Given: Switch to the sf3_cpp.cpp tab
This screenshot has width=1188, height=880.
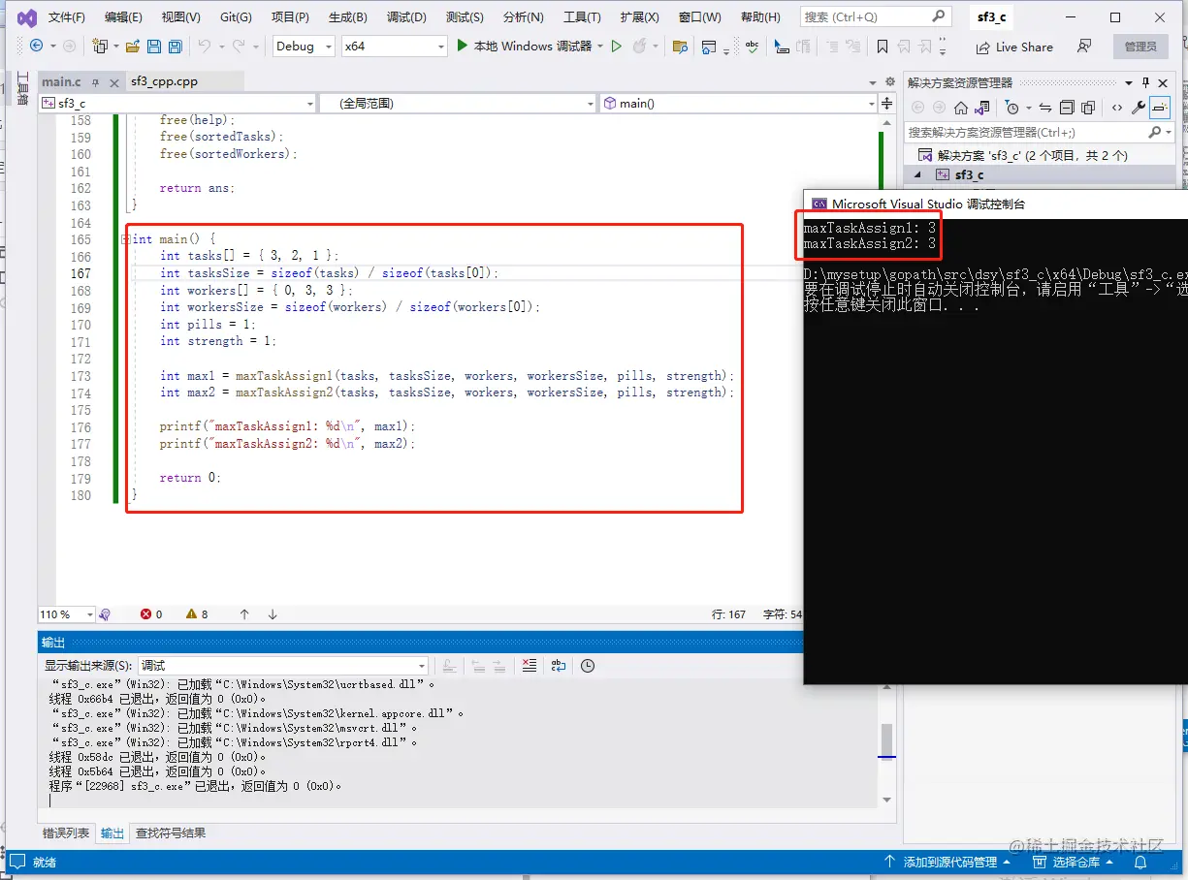Looking at the screenshot, I should pos(165,82).
